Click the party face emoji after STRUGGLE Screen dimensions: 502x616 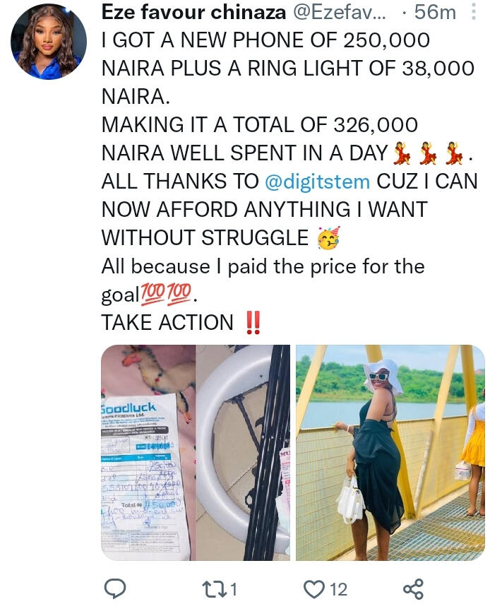tap(328, 238)
